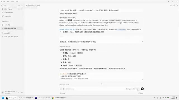The height and width of the screenshot is (100, 179).
Task: Click the more options icon at top right
Action: coord(171,5)
